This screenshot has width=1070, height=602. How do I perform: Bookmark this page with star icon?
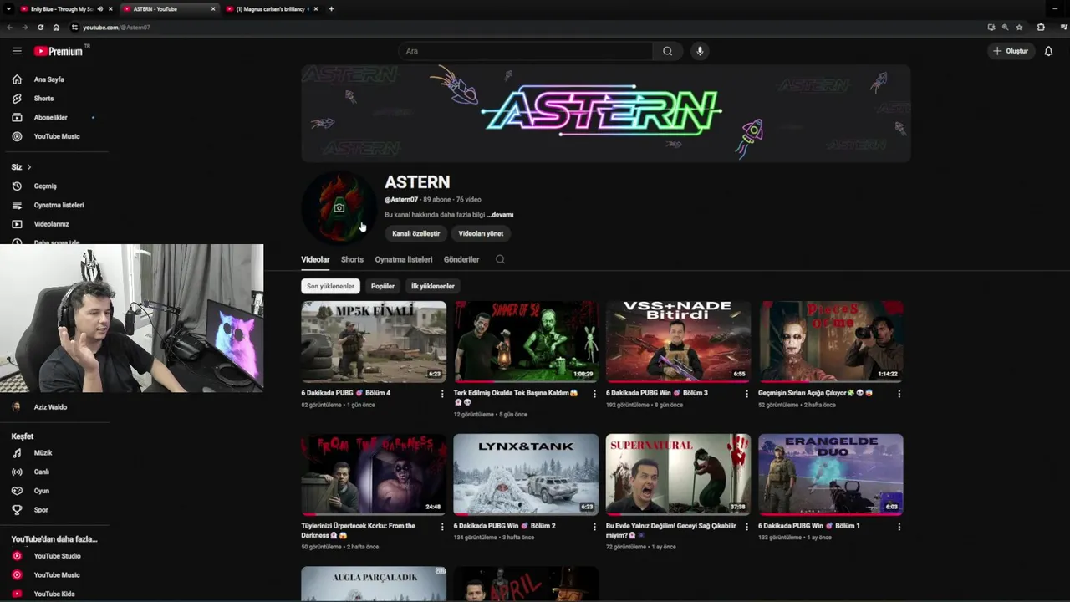pyautogui.click(x=1019, y=28)
